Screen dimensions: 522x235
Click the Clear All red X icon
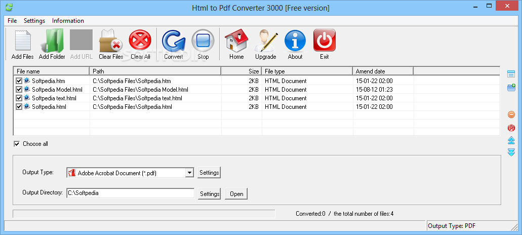coord(140,40)
